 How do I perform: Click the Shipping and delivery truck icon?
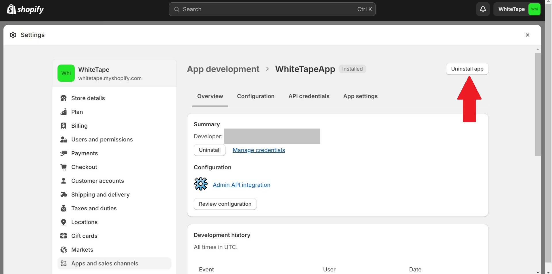pyautogui.click(x=64, y=195)
